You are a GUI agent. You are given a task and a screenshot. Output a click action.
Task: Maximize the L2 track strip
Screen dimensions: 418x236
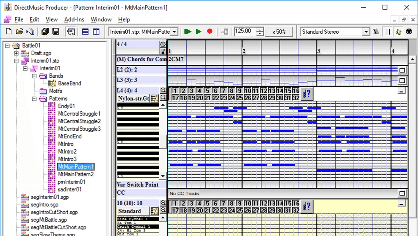tap(402, 71)
